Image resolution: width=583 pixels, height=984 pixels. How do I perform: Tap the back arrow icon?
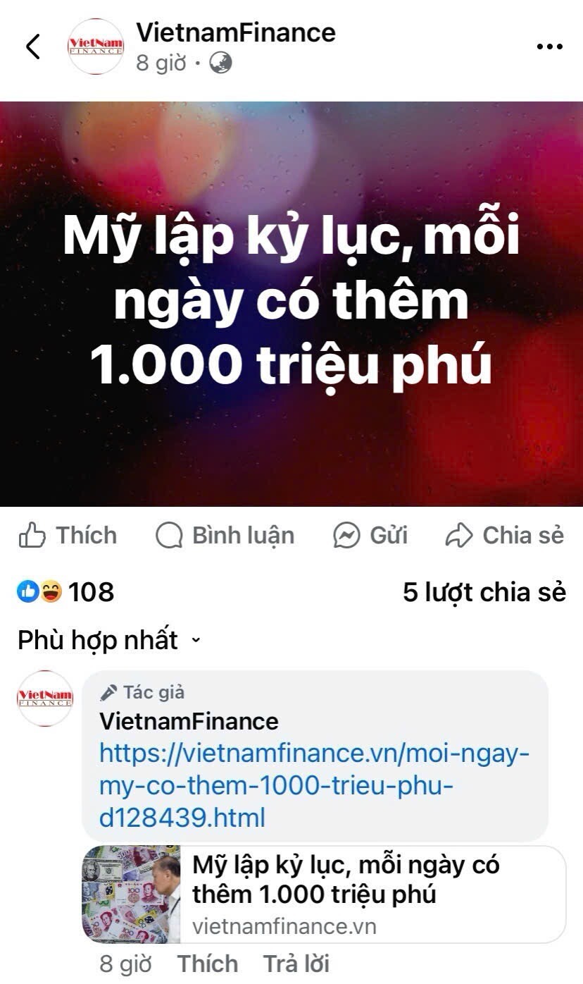click(x=32, y=47)
